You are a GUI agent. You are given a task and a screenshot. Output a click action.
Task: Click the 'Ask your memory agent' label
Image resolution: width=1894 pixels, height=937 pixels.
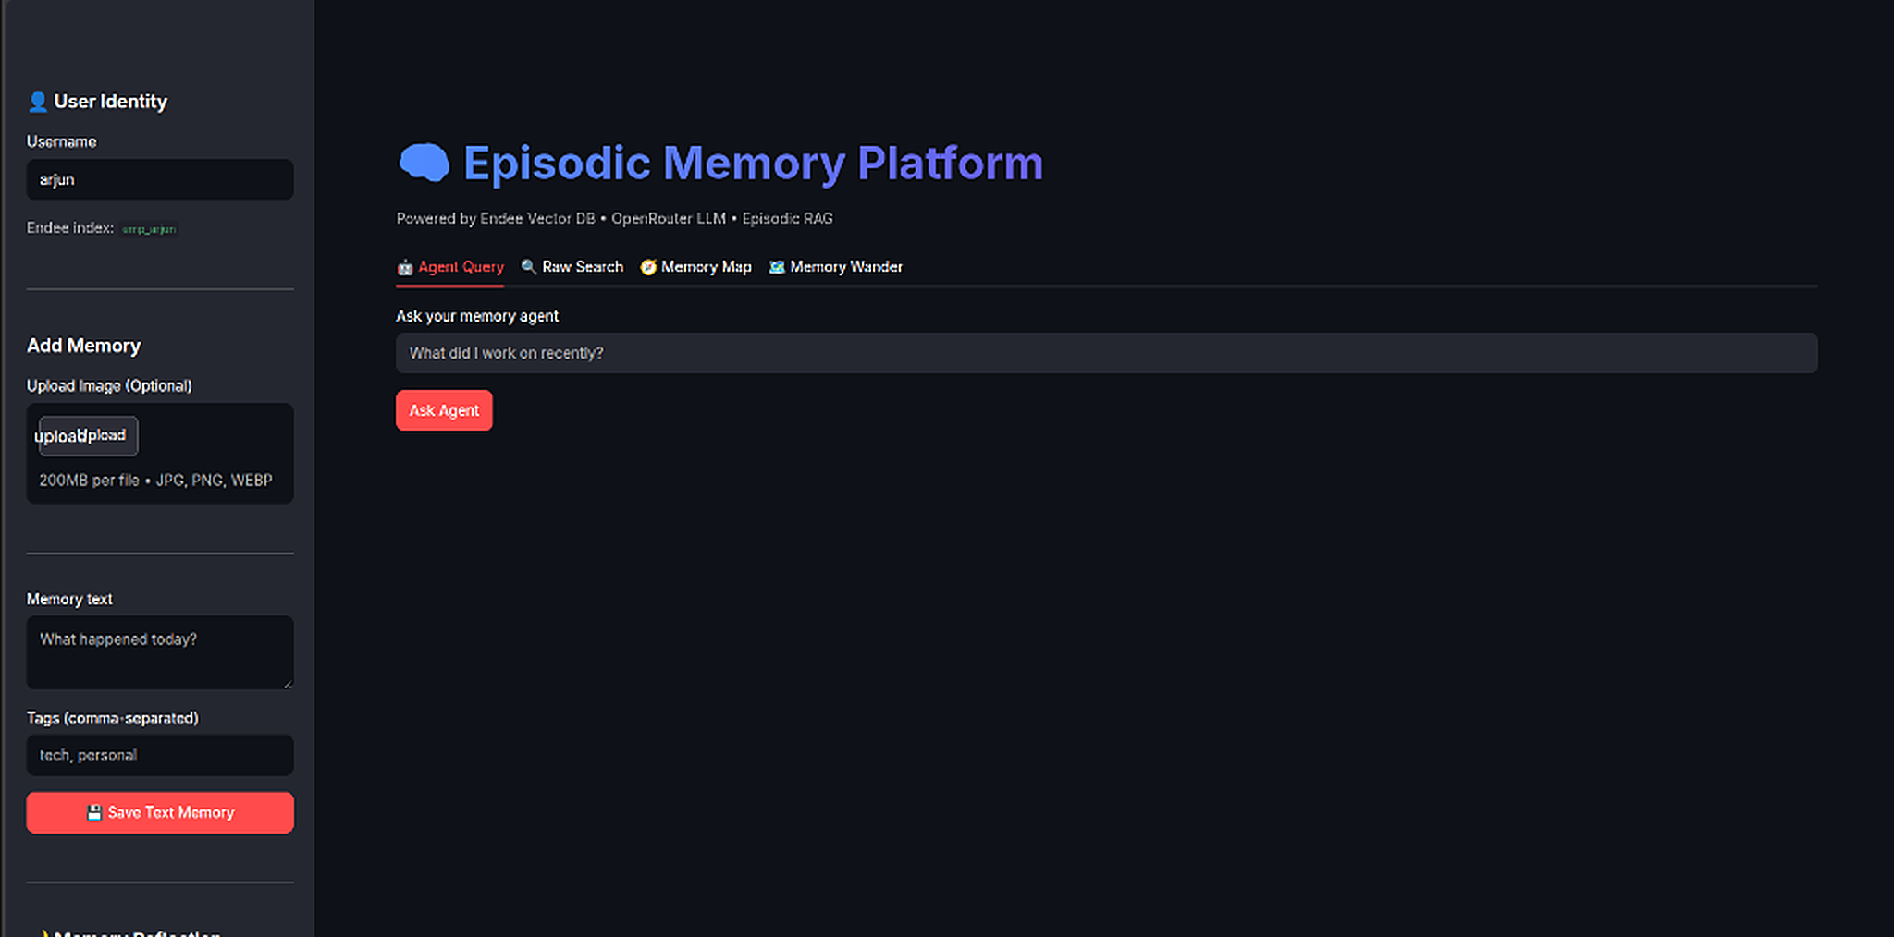pyautogui.click(x=477, y=316)
